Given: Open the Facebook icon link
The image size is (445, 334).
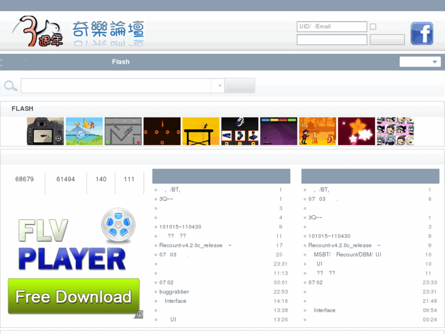Looking at the screenshot, I should click(x=422, y=34).
